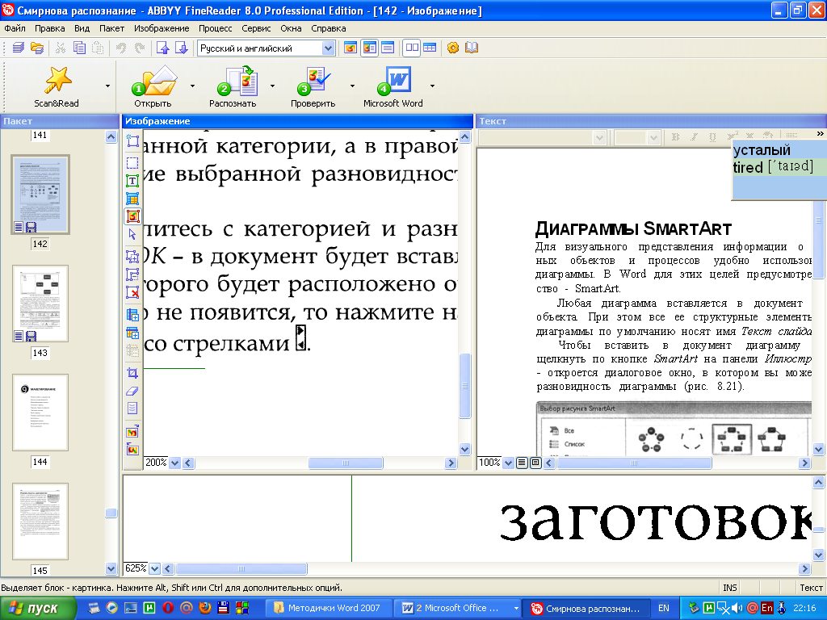Expand the Открыть dropdown arrow
Screen dimensions: 827x620
click(x=192, y=86)
